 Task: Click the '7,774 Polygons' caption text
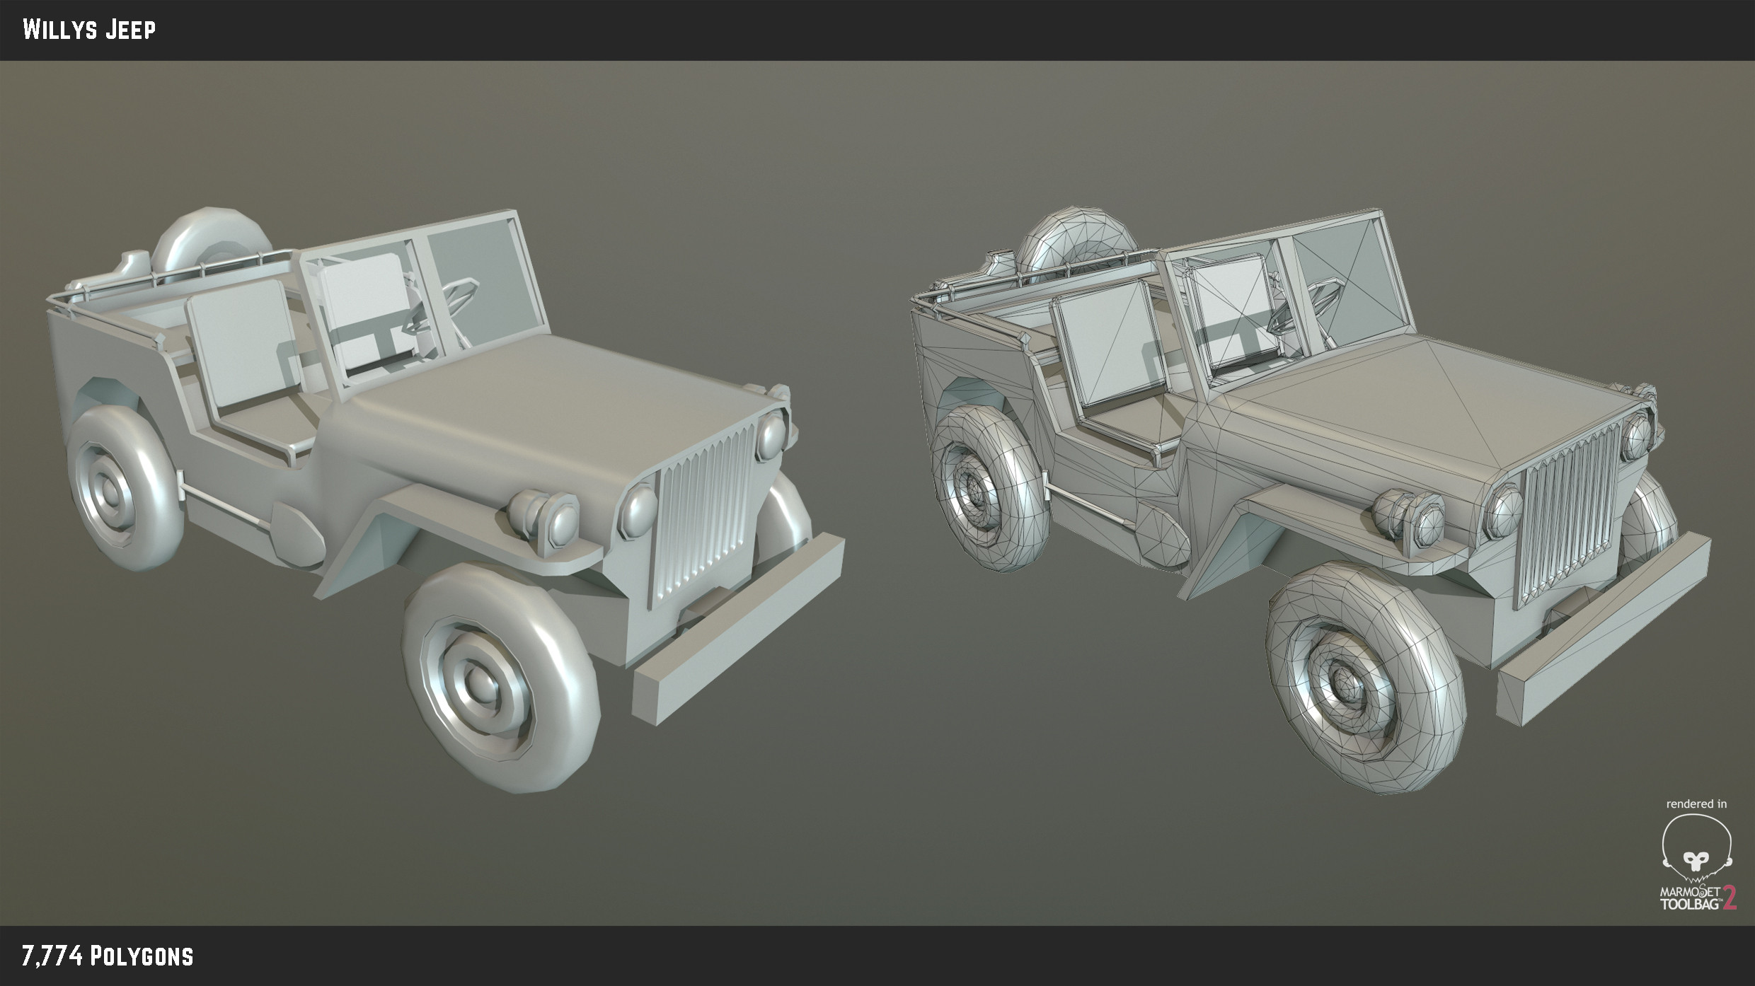pyautogui.click(x=108, y=956)
